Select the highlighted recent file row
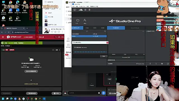Image resolution: width=179 pixels, height=101 pixels. pos(89,36)
